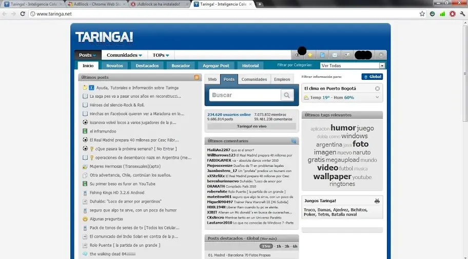Select the Web search tab
The height and width of the screenshot is (259, 468).
pos(212,79)
